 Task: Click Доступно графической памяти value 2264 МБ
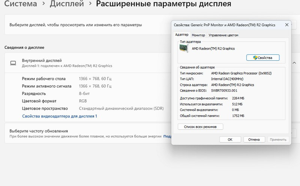pyautogui.click(x=238, y=98)
